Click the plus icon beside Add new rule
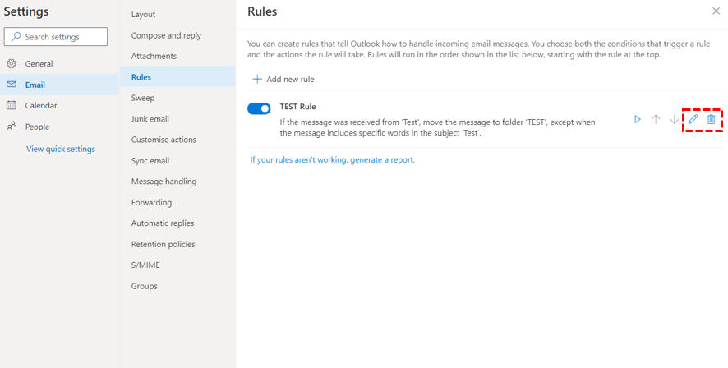This screenshot has width=728, height=368. pos(256,80)
